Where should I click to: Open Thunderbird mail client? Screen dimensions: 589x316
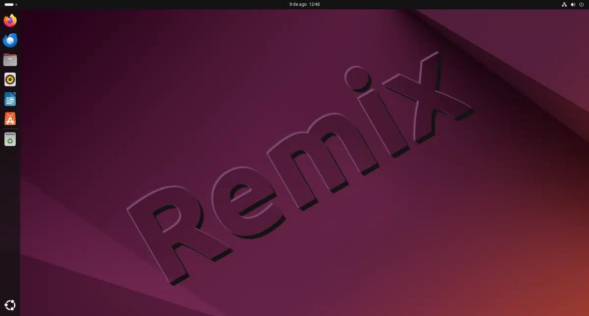(10, 40)
